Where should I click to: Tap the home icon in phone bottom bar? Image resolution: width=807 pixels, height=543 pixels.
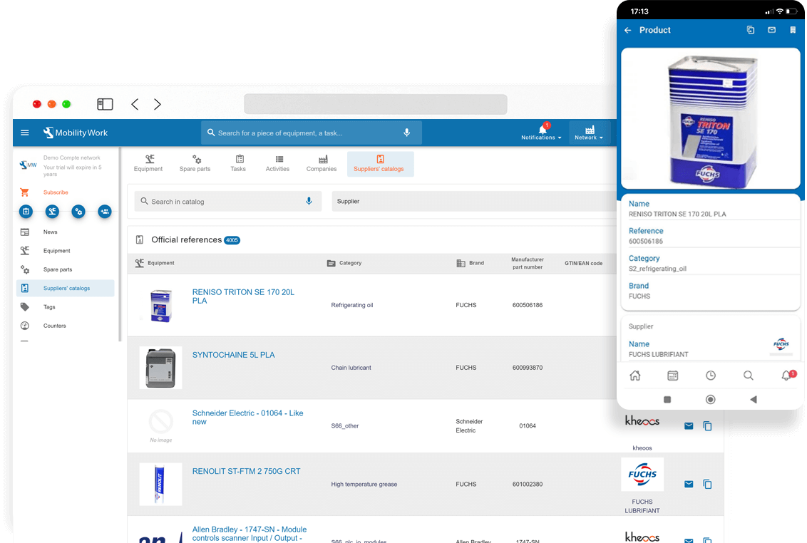(635, 376)
